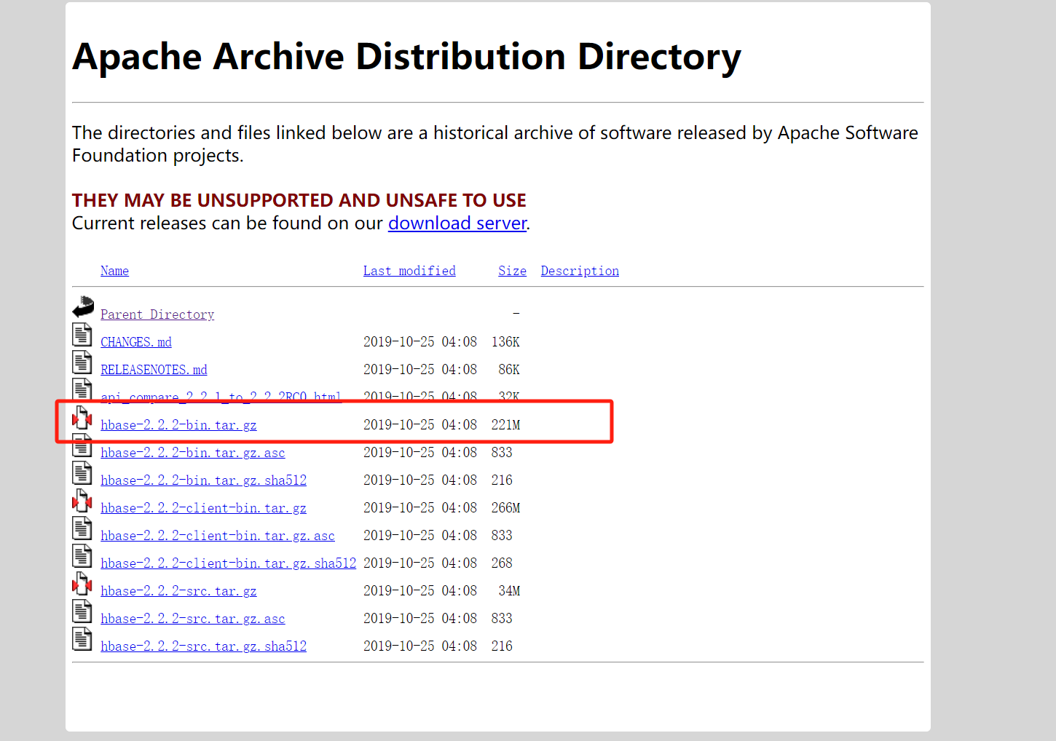
Task: Click archive icon next to hbase-2.2.2-client-bin.tar.gz
Action: pyautogui.click(x=82, y=500)
